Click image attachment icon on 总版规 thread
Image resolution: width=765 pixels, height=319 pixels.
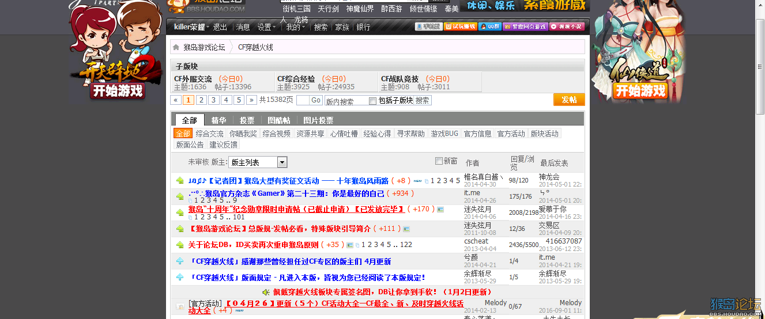coord(406,229)
